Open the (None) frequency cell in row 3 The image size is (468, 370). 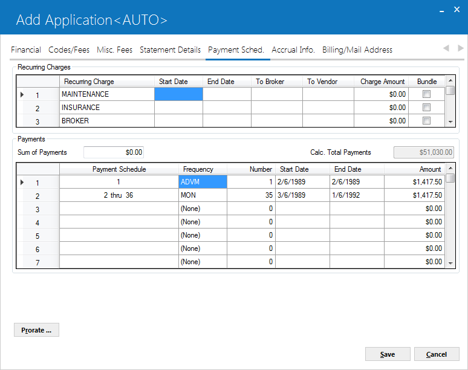[x=203, y=208]
